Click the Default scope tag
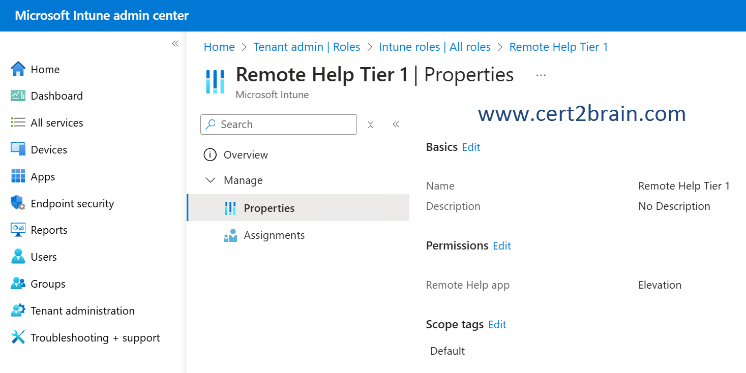The width and height of the screenshot is (746, 373). tap(447, 351)
